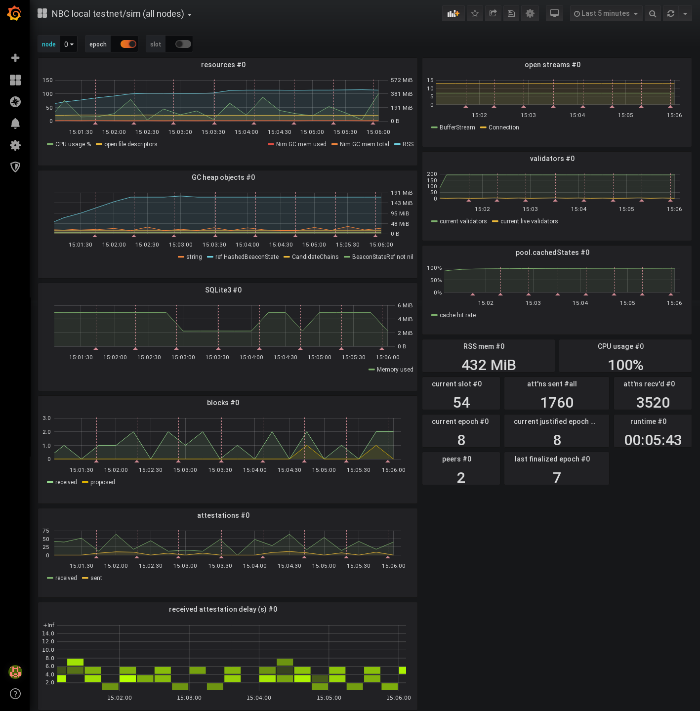Turn off the epoch toggle
Screen dimensions: 700x711
(x=124, y=44)
